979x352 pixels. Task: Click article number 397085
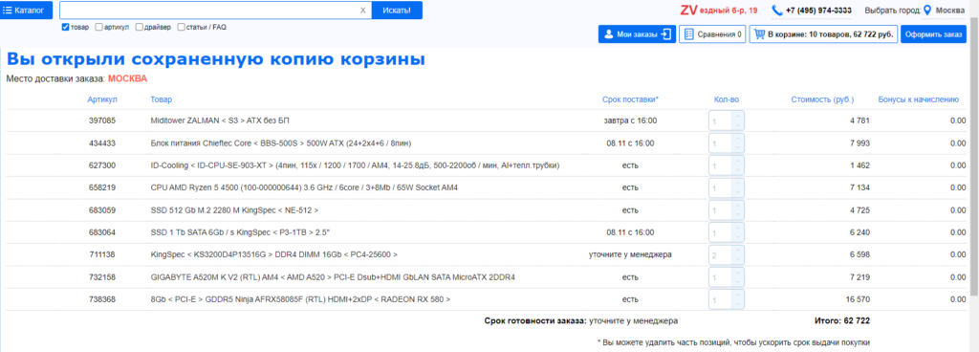click(x=102, y=121)
